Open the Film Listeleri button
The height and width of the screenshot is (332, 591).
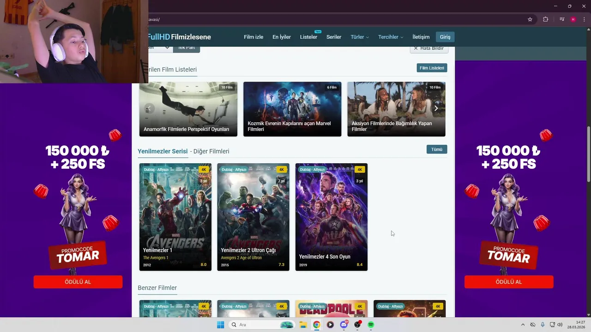point(432,68)
